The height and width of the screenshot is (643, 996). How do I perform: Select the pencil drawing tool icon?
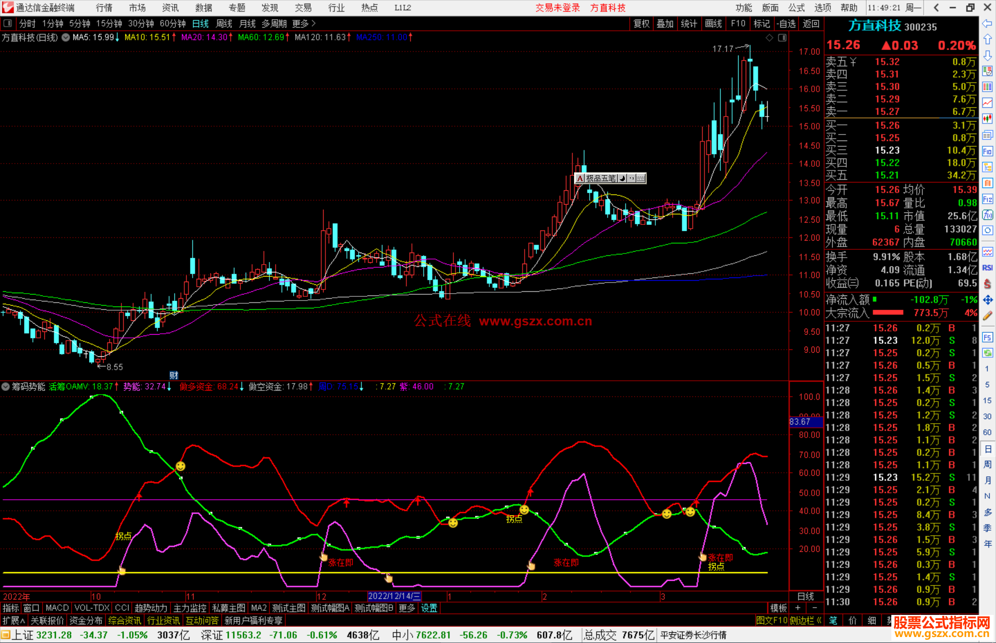tap(987, 316)
